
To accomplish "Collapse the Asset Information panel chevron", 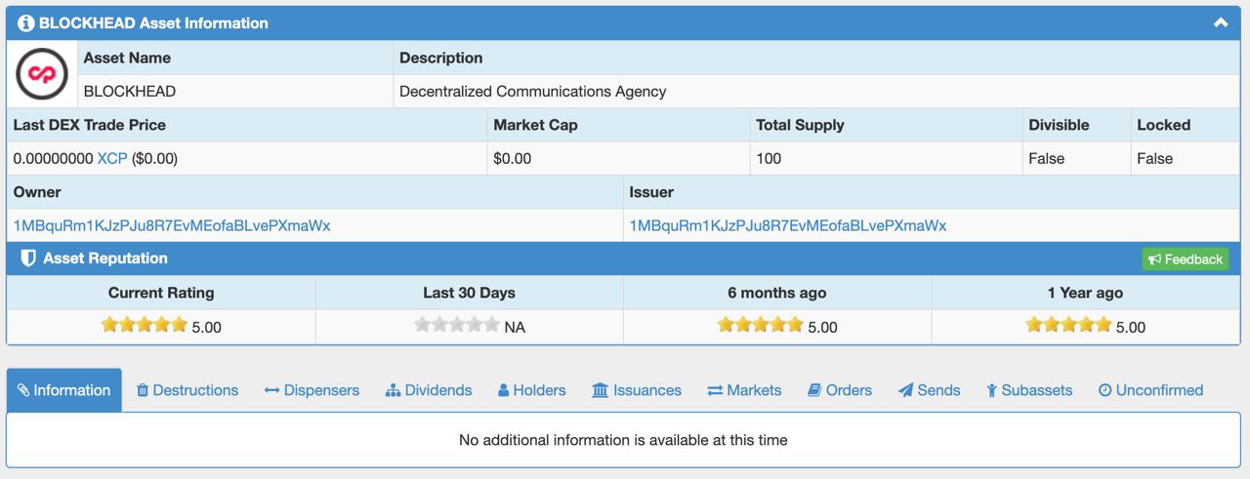I will [1221, 22].
